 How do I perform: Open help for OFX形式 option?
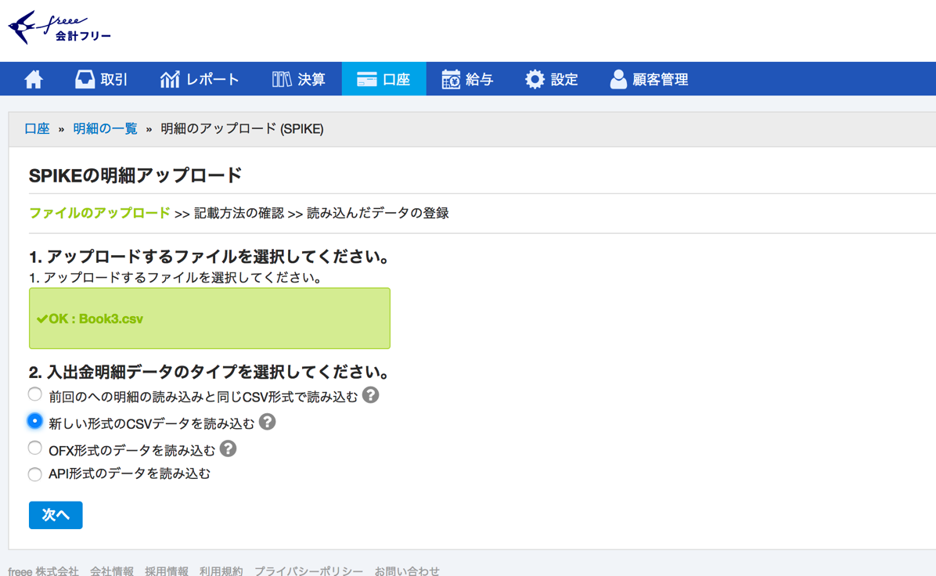point(228,449)
